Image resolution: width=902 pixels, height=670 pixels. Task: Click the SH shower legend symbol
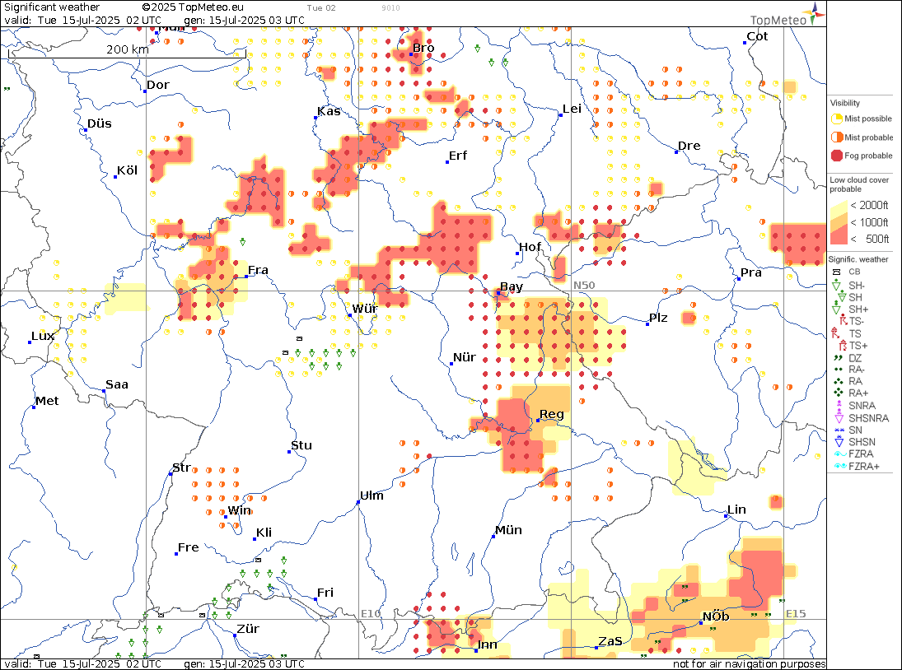pos(842,297)
